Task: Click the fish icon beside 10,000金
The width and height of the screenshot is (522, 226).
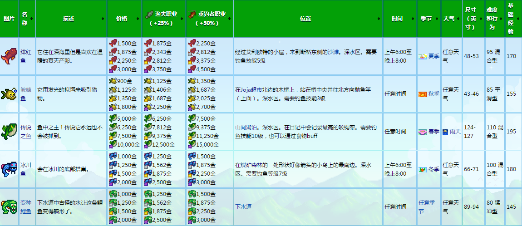Action: click(113, 144)
